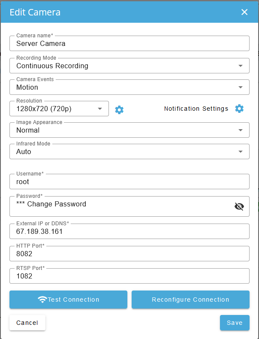Close the Edit Camera dialog

[244, 12]
